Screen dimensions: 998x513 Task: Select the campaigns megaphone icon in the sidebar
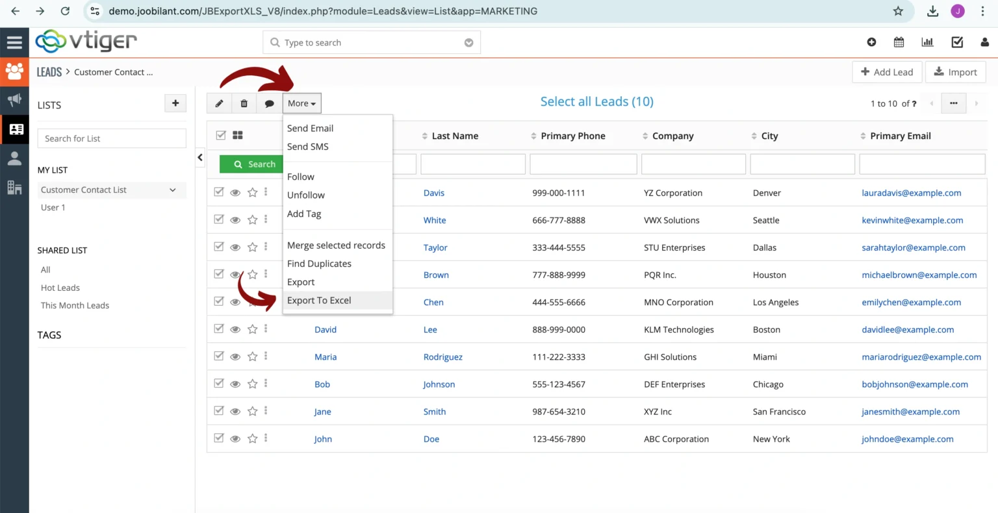pyautogui.click(x=14, y=100)
